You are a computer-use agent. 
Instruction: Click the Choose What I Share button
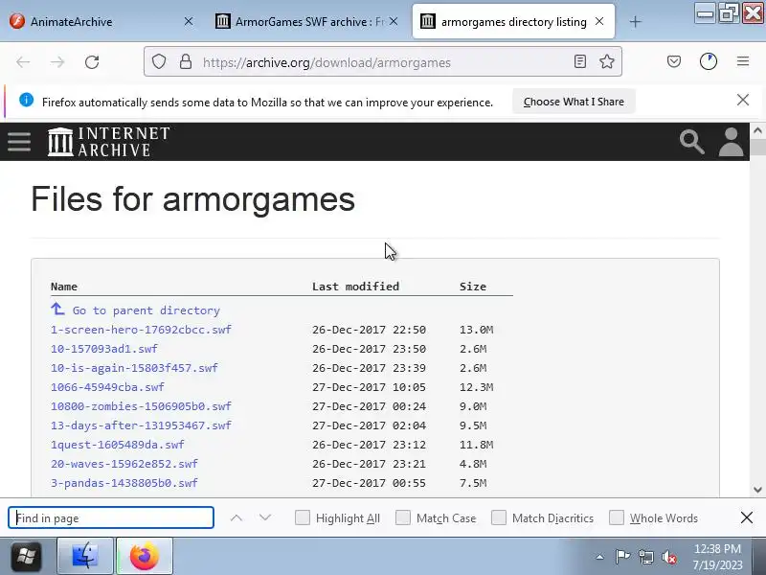[574, 102]
